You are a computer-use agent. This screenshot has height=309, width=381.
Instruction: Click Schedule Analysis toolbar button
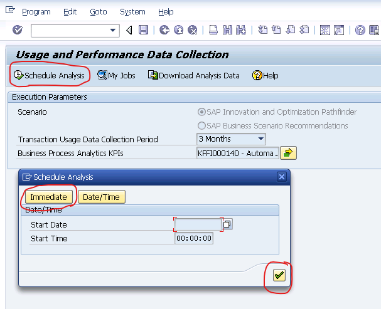pyautogui.click(x=49, y=75)
